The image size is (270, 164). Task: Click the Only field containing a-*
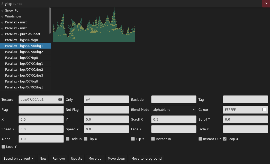(106, 99)
